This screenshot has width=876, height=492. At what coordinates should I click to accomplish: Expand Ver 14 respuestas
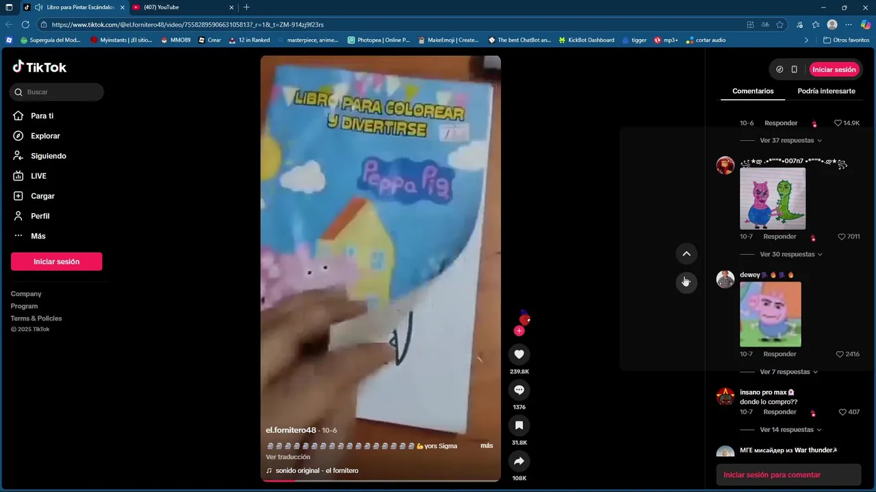tap(790, 430)
